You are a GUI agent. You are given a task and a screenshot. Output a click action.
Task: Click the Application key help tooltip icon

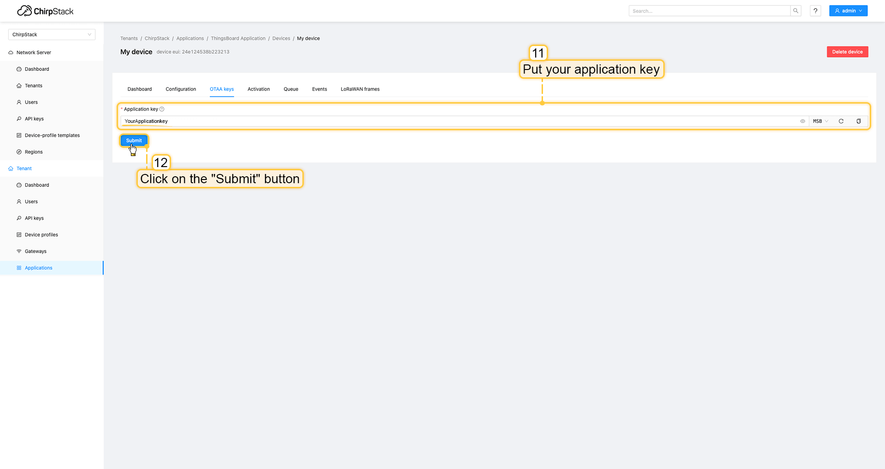(162, 110)
